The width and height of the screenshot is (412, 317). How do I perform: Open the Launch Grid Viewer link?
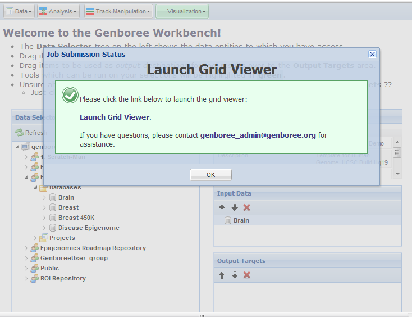pos(115,117)
